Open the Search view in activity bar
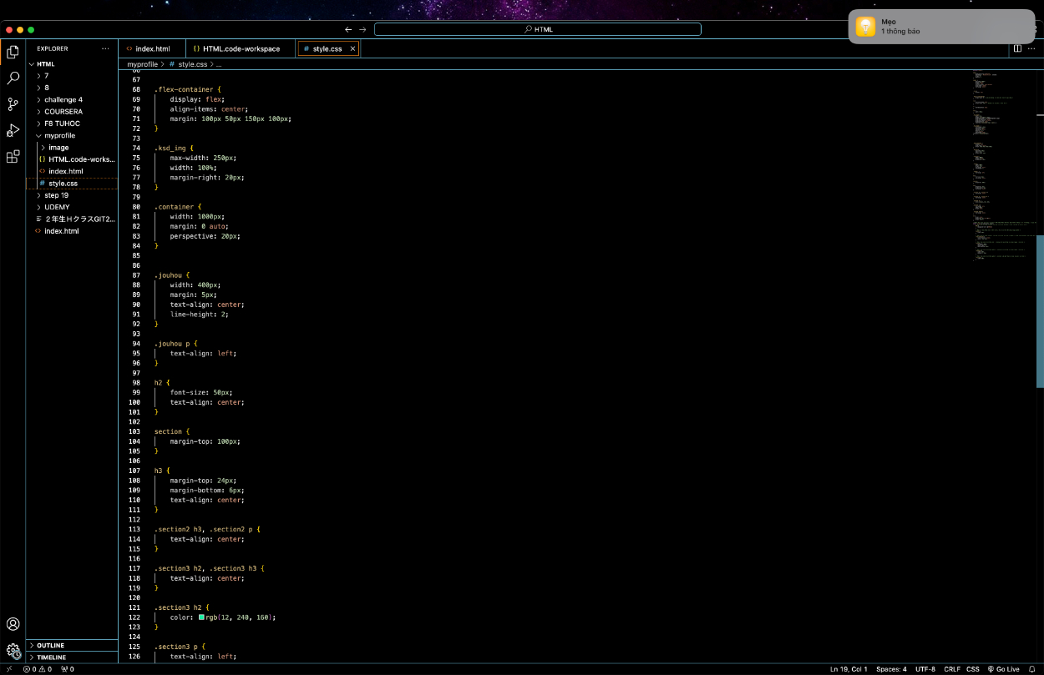 pos(13,78)
